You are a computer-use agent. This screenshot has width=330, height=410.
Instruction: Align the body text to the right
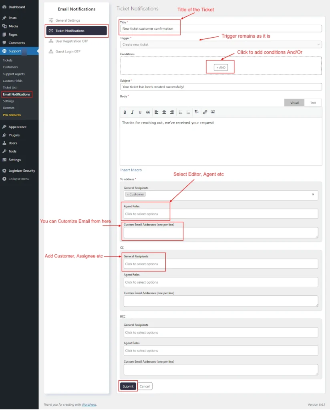pyautogui.click(x=171, y=112)
